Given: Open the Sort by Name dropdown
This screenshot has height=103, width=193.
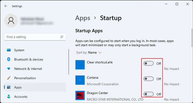Looking at the screenshot, I should pyautogui.click(x=89, y=53).
